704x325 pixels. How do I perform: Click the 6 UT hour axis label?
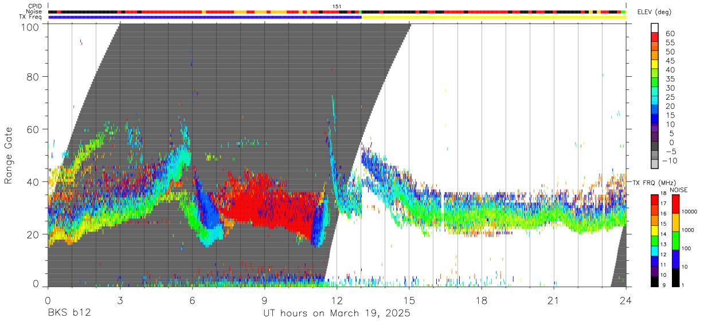[193, 300]
